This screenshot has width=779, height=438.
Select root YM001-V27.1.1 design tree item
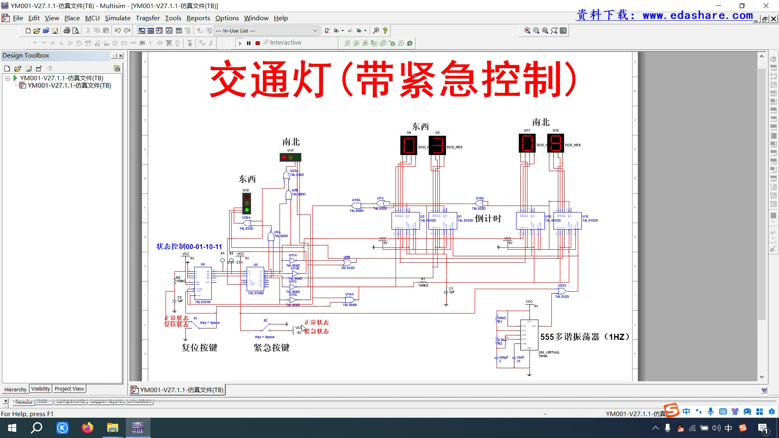click(62, 78)
